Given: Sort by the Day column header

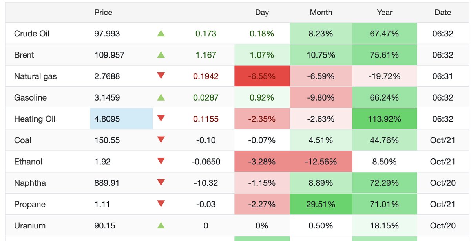Looking at the screenshot, I should [262, 13].
